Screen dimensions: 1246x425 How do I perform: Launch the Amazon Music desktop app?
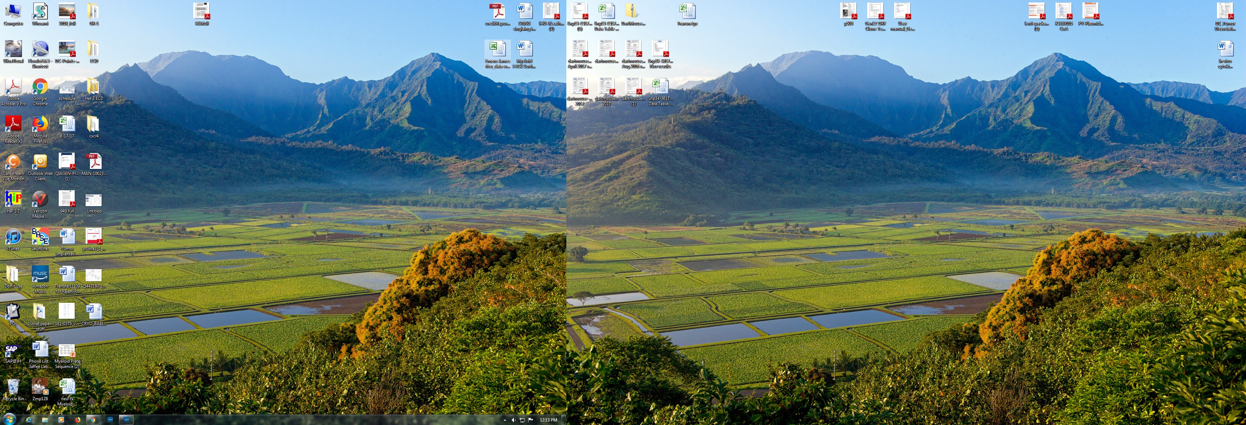[x=40, y=274]
